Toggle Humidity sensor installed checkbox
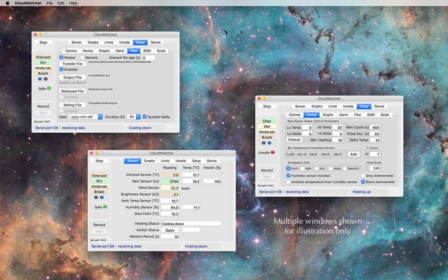This screenshot has width=448, height=280. (x=288, y=176)
